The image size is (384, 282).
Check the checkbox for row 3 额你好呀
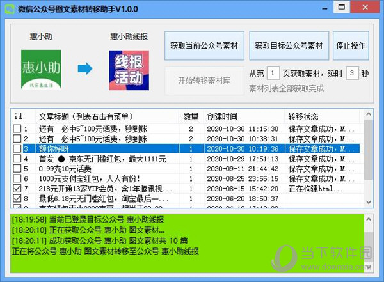point(17,148)
